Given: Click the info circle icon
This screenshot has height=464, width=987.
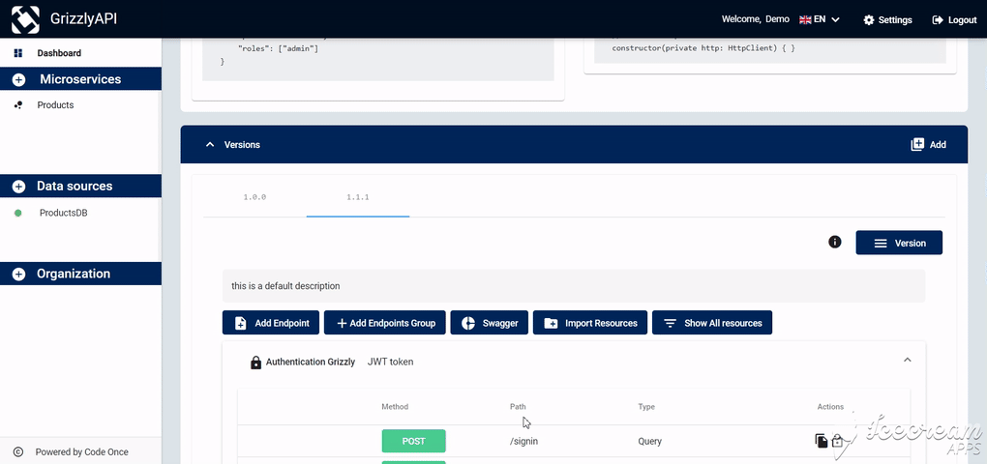Looking at the screenshot, I should [835, 242].
